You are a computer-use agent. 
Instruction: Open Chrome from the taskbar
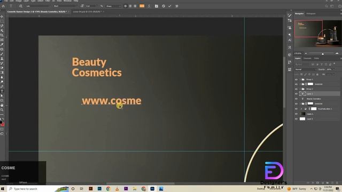[108, 189]
